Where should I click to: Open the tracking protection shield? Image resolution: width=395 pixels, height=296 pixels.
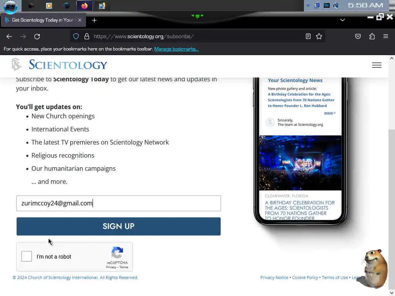click(x=76, y=36)
